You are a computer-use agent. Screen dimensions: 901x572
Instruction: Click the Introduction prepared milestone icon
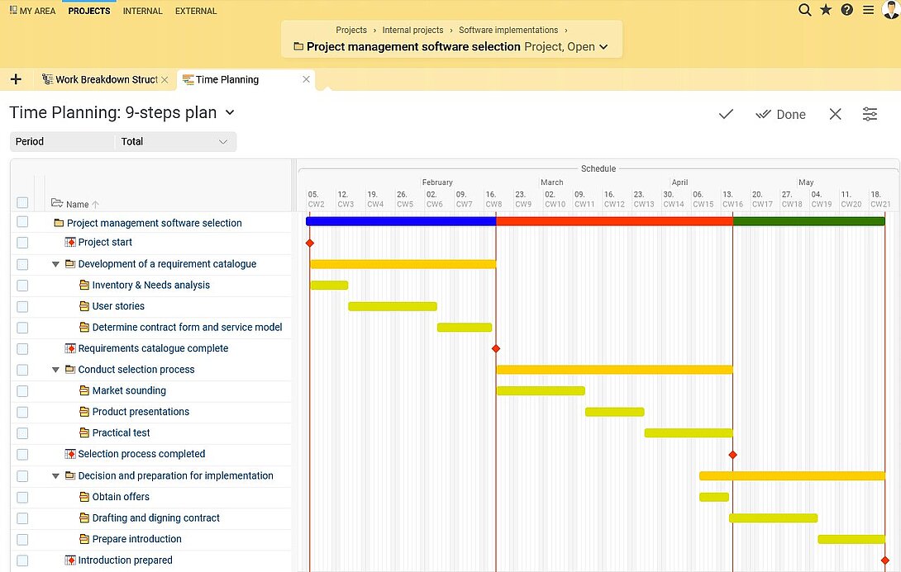click(x=70, y=560)
